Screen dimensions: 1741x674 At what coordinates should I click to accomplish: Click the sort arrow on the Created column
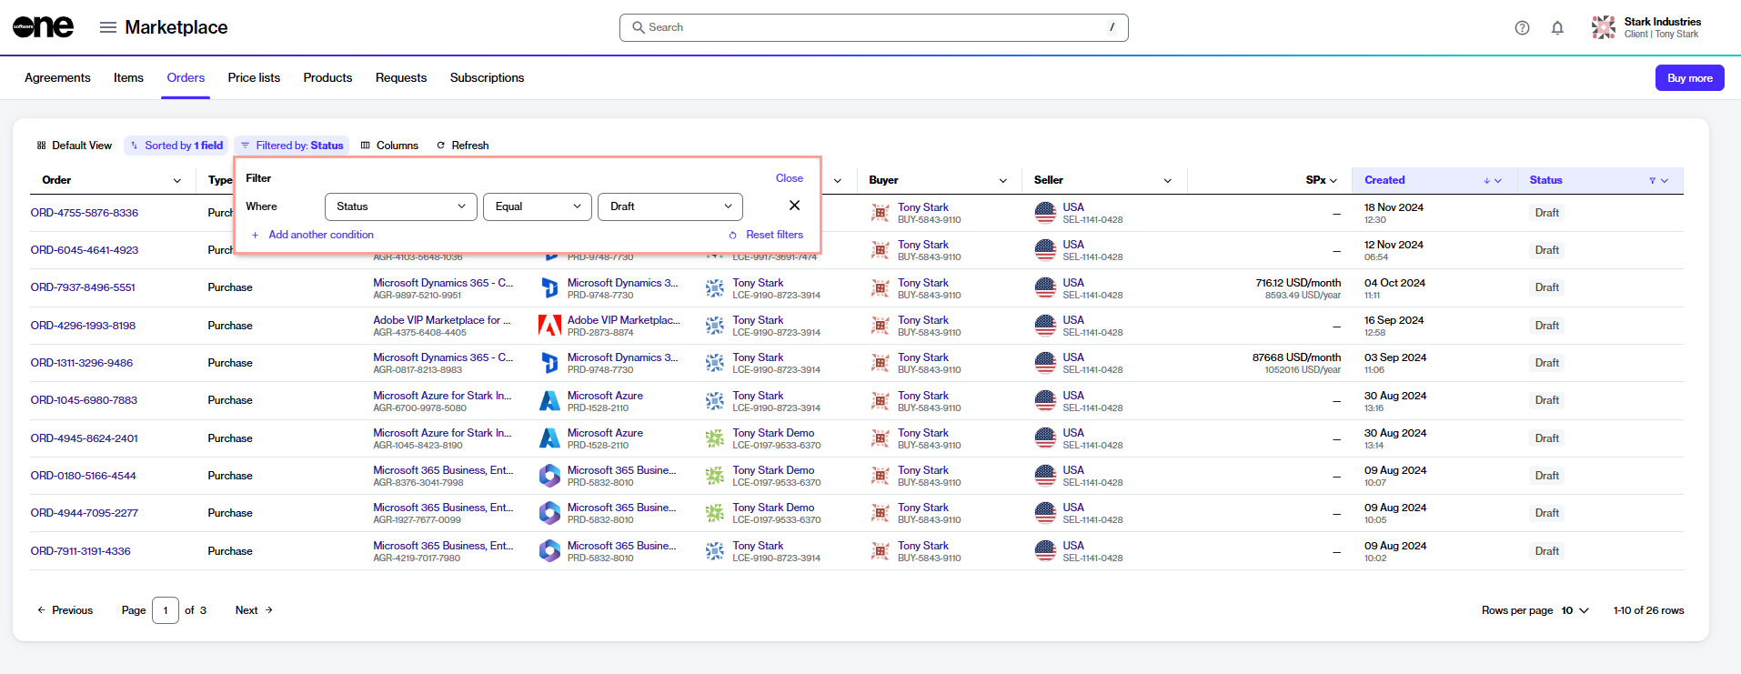[1486, 181]
